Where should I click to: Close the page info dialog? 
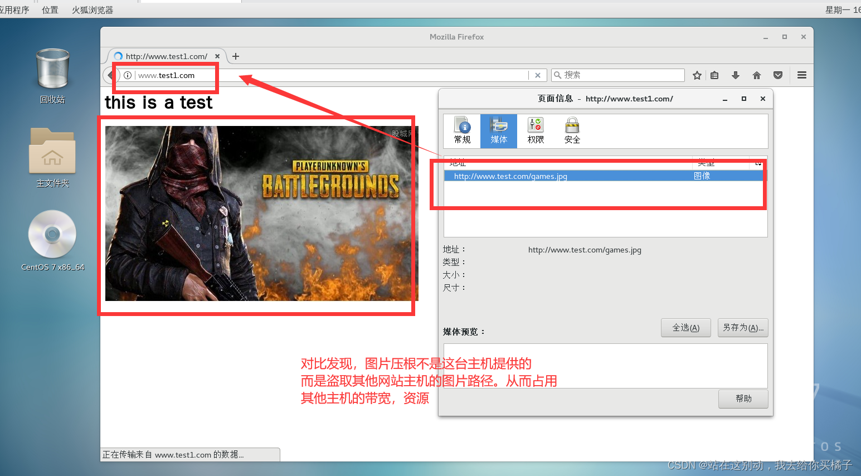point(763,99)
